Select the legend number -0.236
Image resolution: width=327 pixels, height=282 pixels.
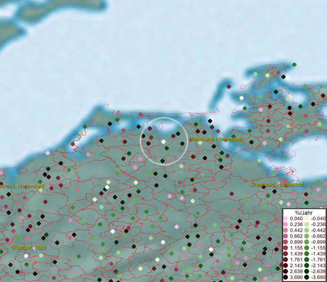click(318, 224)
